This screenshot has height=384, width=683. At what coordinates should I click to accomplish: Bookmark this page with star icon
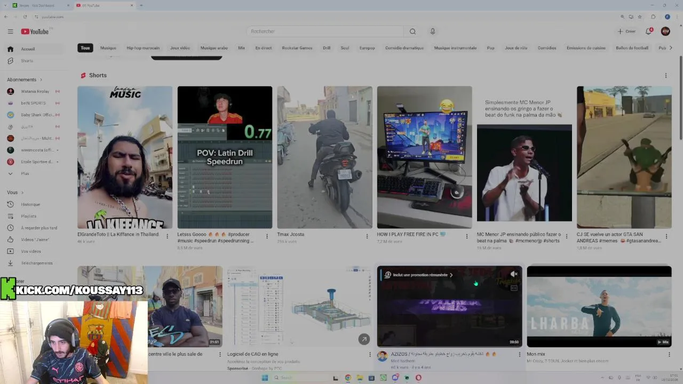(639, 17)
